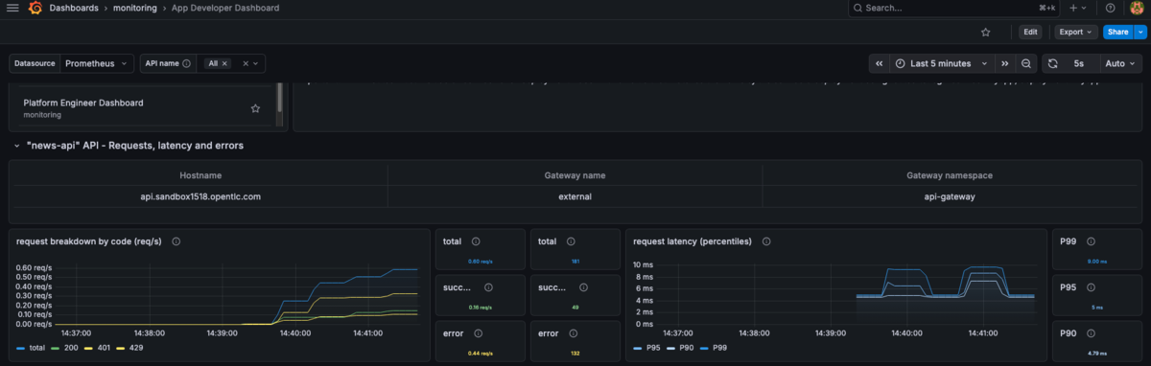
Task: Star this dashboard as favorite
Action: 985,32
